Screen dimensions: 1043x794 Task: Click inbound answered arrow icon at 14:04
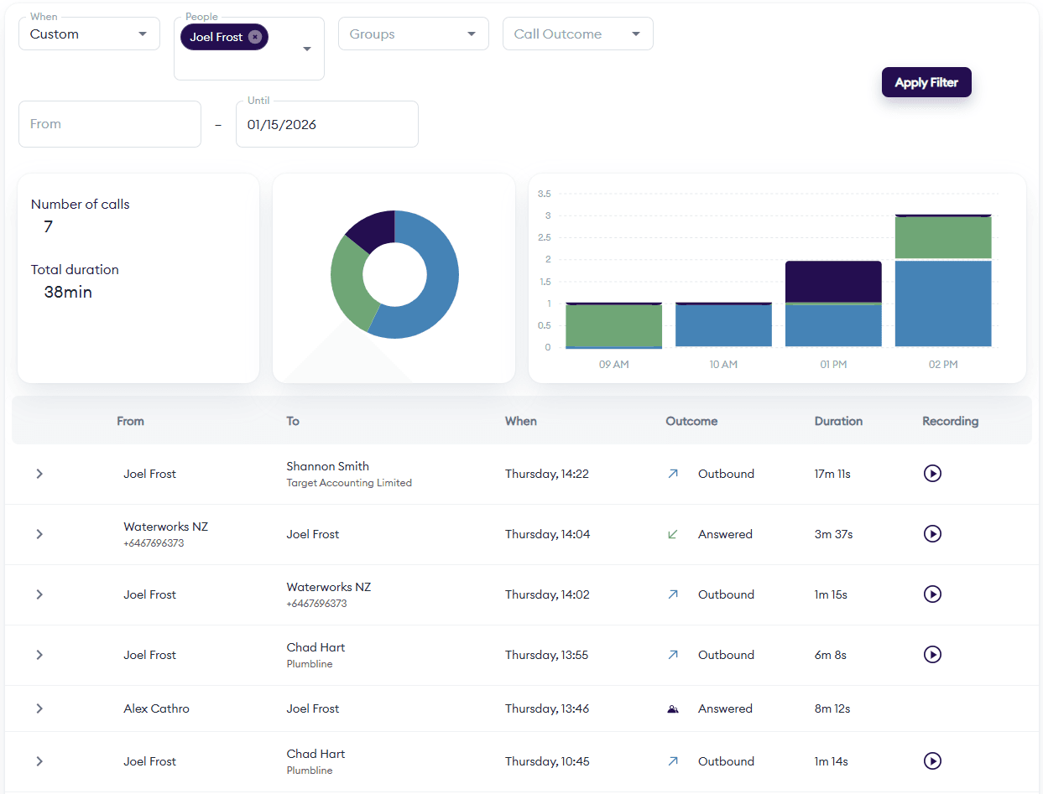click(x=672, y=534)
